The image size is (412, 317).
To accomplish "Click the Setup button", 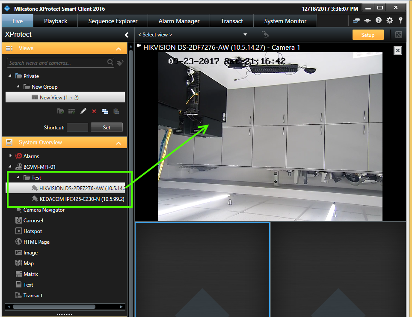I will coord(368,35).
